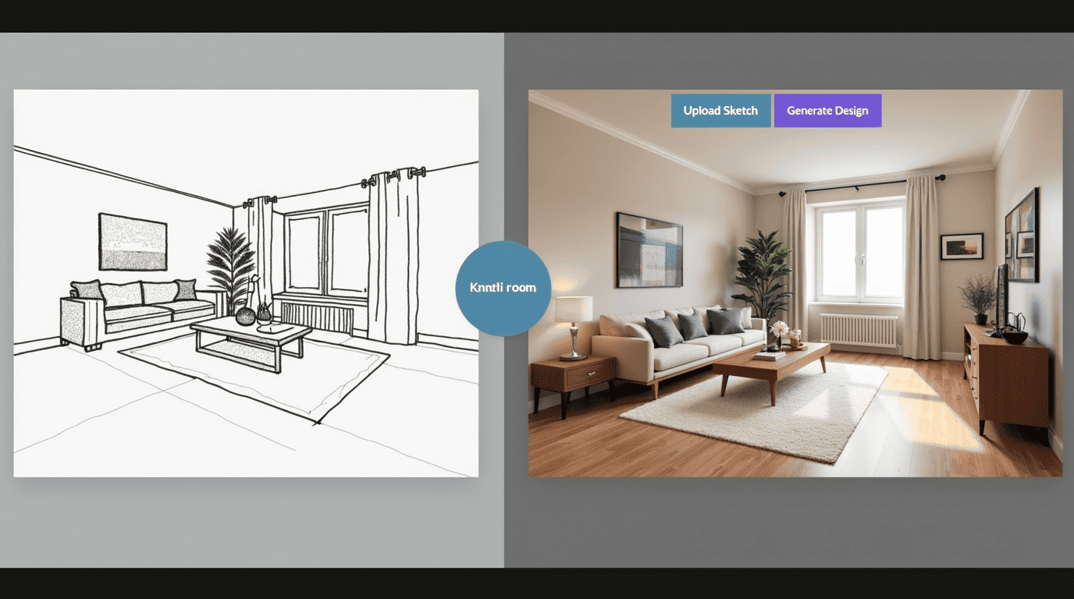Pick the potted plant in the sketch
This screenshot has width=1074, height=599.
tap(231, 265)
